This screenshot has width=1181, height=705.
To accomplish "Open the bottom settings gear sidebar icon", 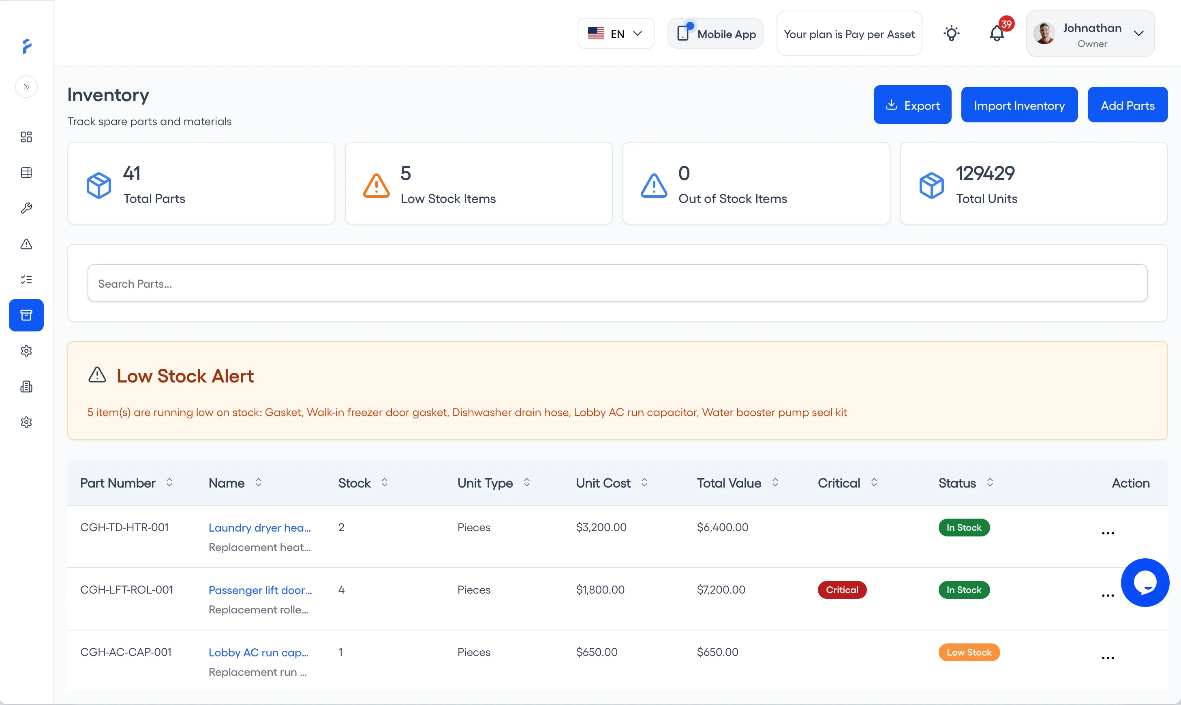I will point(27,422).
